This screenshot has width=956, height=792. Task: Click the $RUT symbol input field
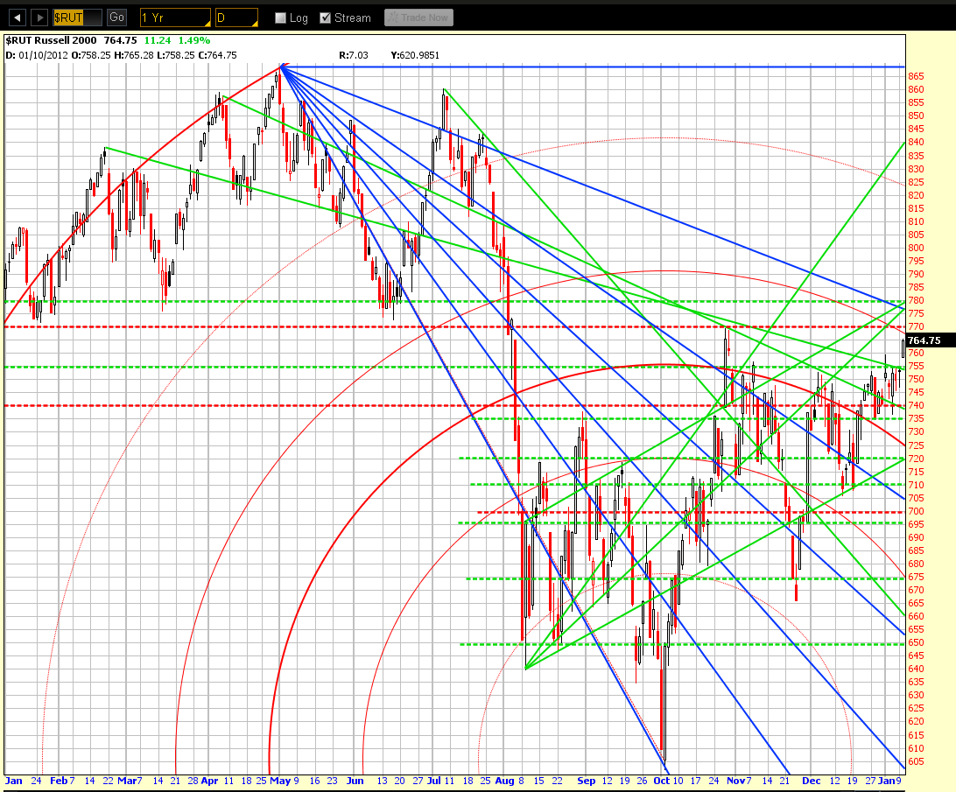pos(77,18)
